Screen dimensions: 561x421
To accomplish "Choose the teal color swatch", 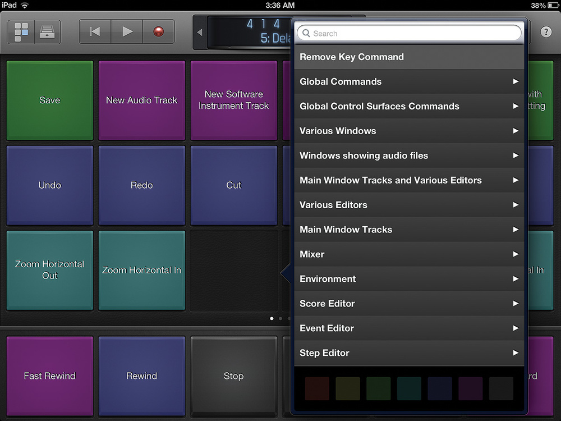I will coord(409,388).
